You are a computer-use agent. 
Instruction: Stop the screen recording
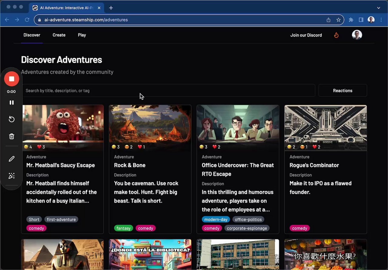click(x=11, y=79)
